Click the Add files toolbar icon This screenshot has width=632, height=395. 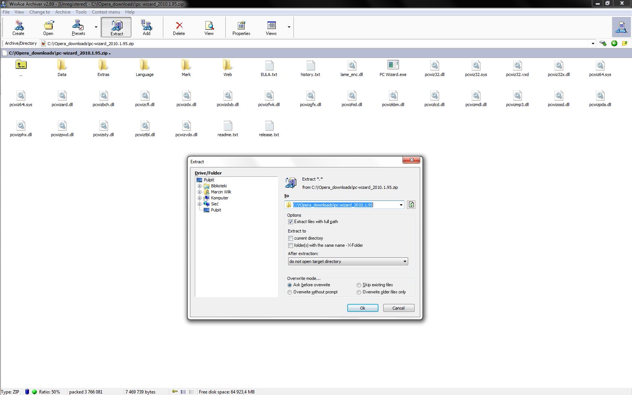coord(146,27)
